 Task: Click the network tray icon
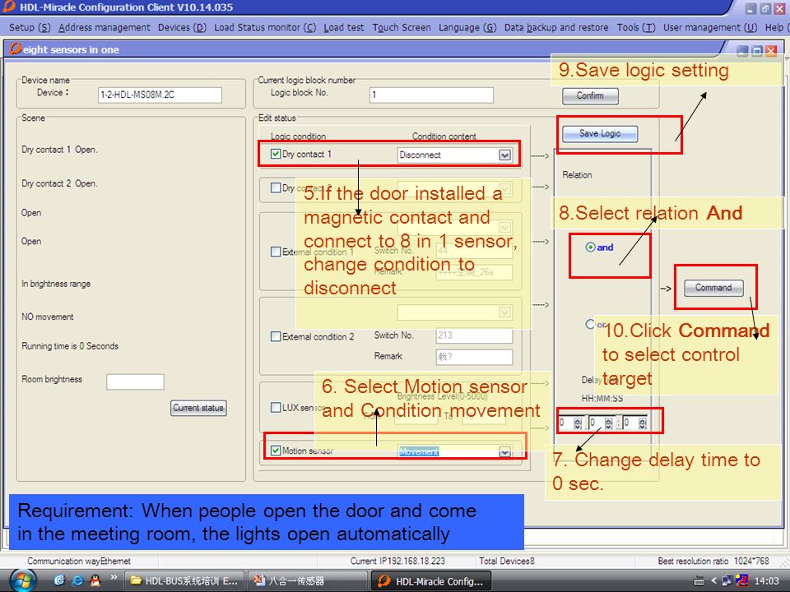pyautogui.click(x=727, y=581)
